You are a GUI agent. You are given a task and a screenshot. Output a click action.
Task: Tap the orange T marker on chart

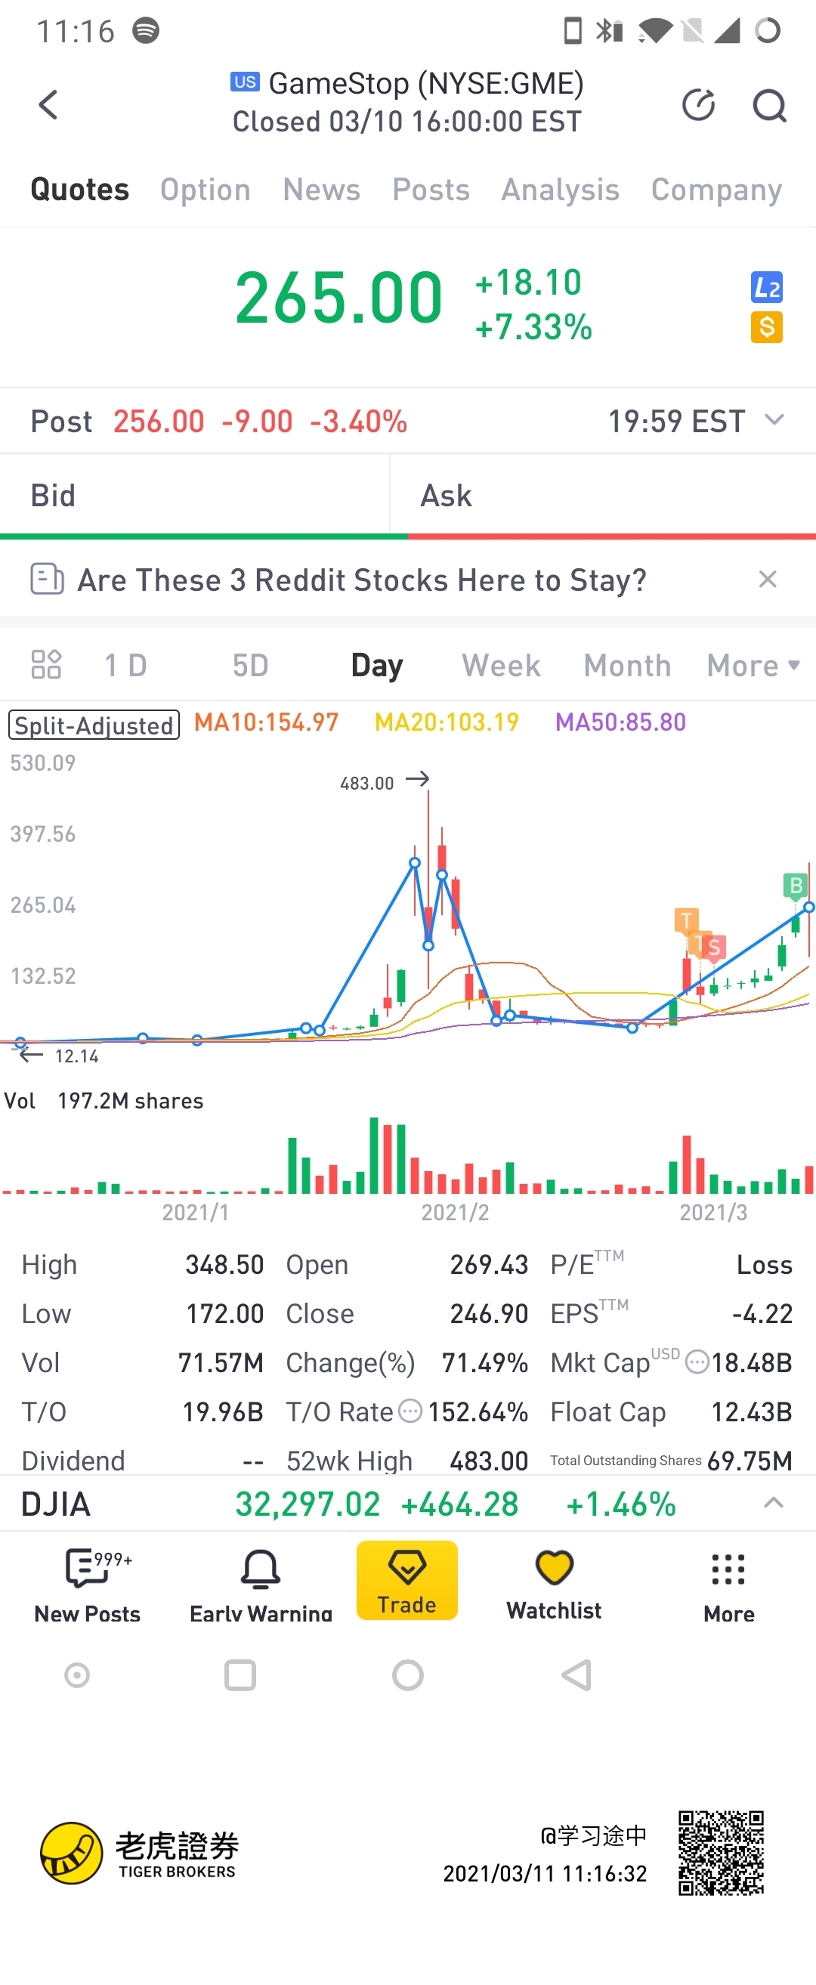click(x=686, y=920)
